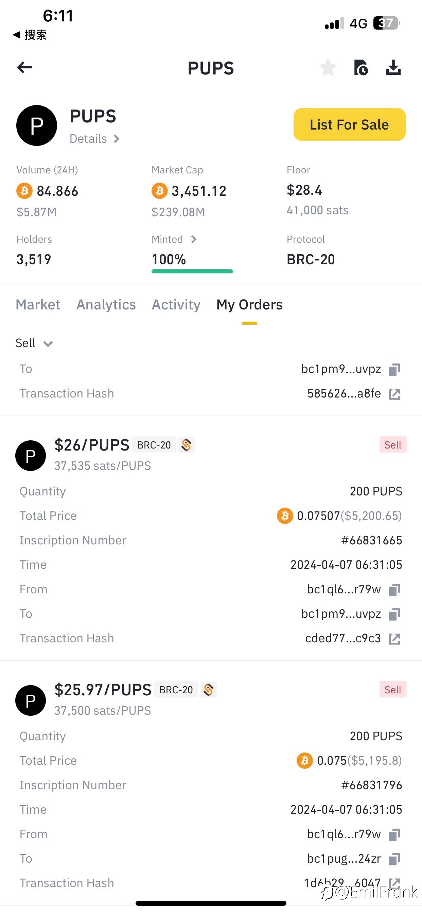Open the Activity tab
The width and height of the screenshot is (422, 914).
coord(176,304)
